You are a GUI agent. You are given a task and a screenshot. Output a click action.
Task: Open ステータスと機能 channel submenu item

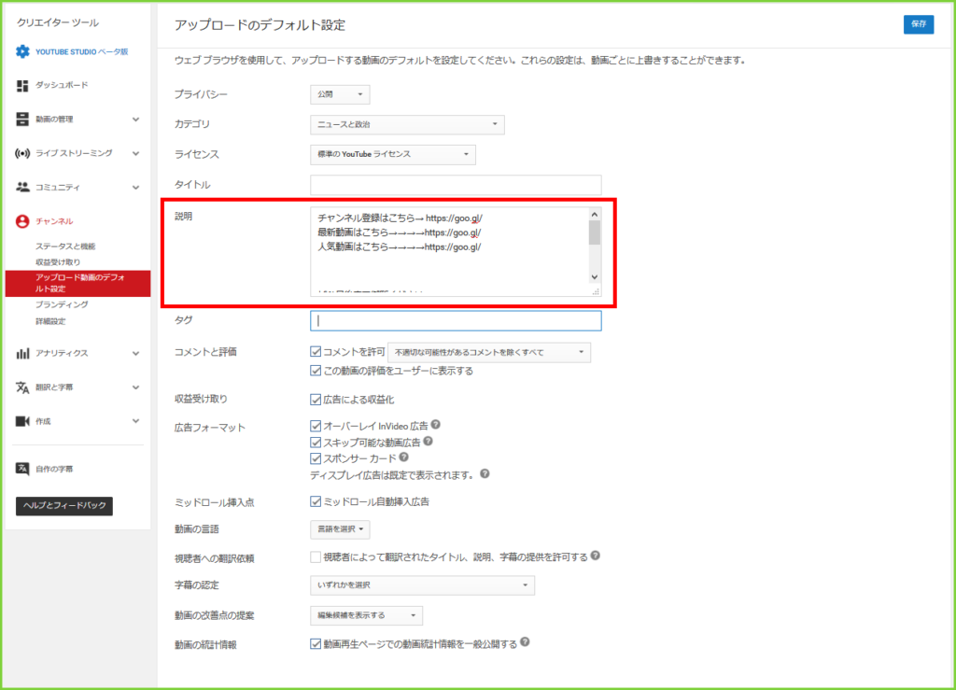[x=65, y=246]
